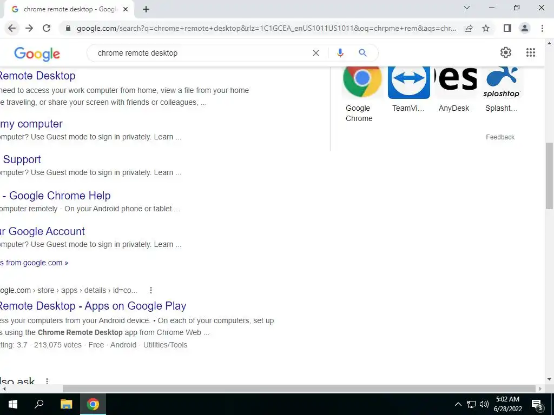The height and width of the screenshot is (415, 554).
Task: Switch to Chrome on the taskbar
Action: click(x=93, y=404)
